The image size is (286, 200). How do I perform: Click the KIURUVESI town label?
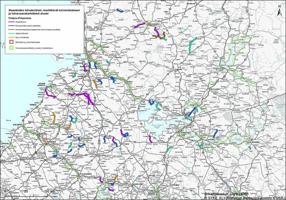(x=138, y=184)
